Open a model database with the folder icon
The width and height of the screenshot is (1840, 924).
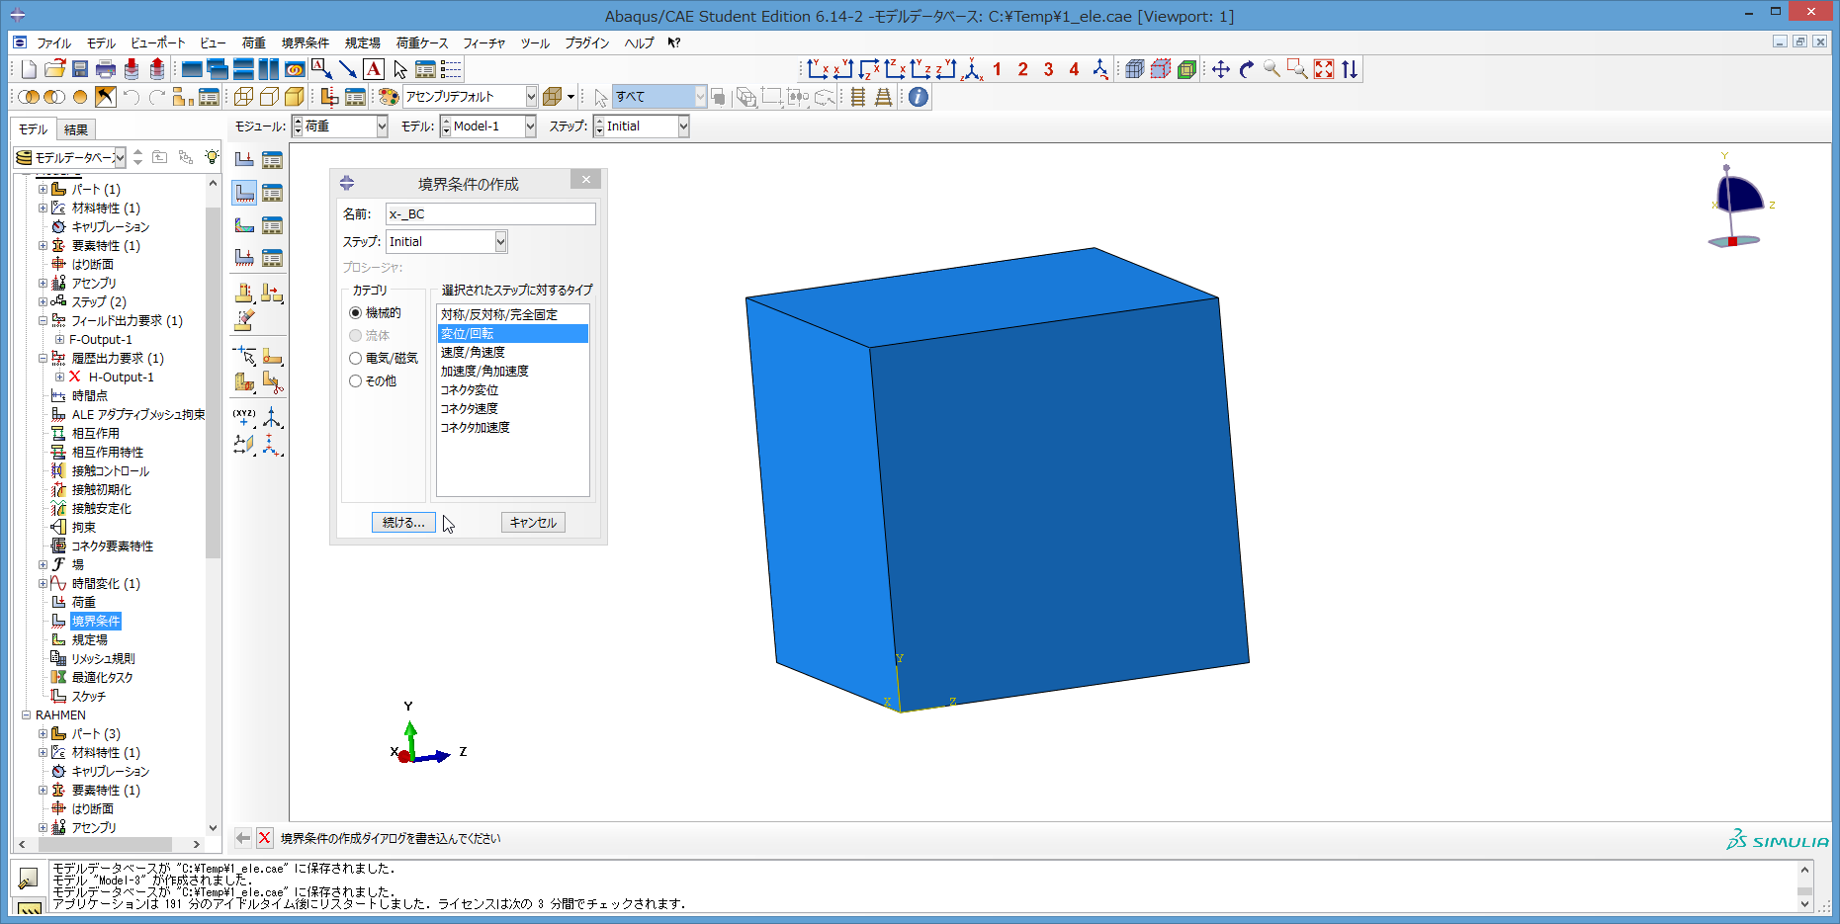click(54, 69)
